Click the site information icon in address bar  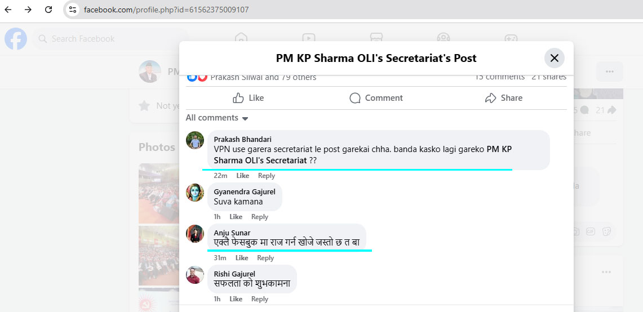tap(72, 10)
